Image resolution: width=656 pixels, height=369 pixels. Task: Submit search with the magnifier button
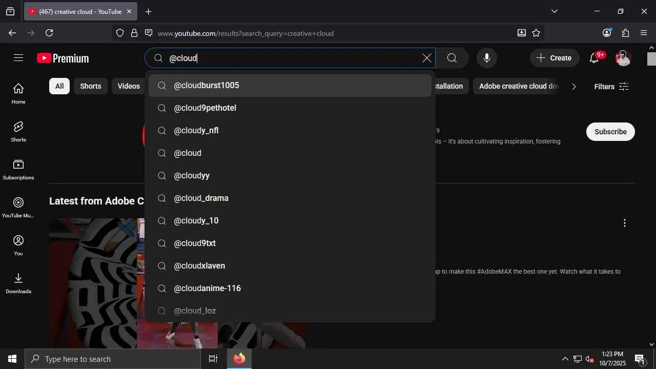pyautogui.click(x=452, y=58)
